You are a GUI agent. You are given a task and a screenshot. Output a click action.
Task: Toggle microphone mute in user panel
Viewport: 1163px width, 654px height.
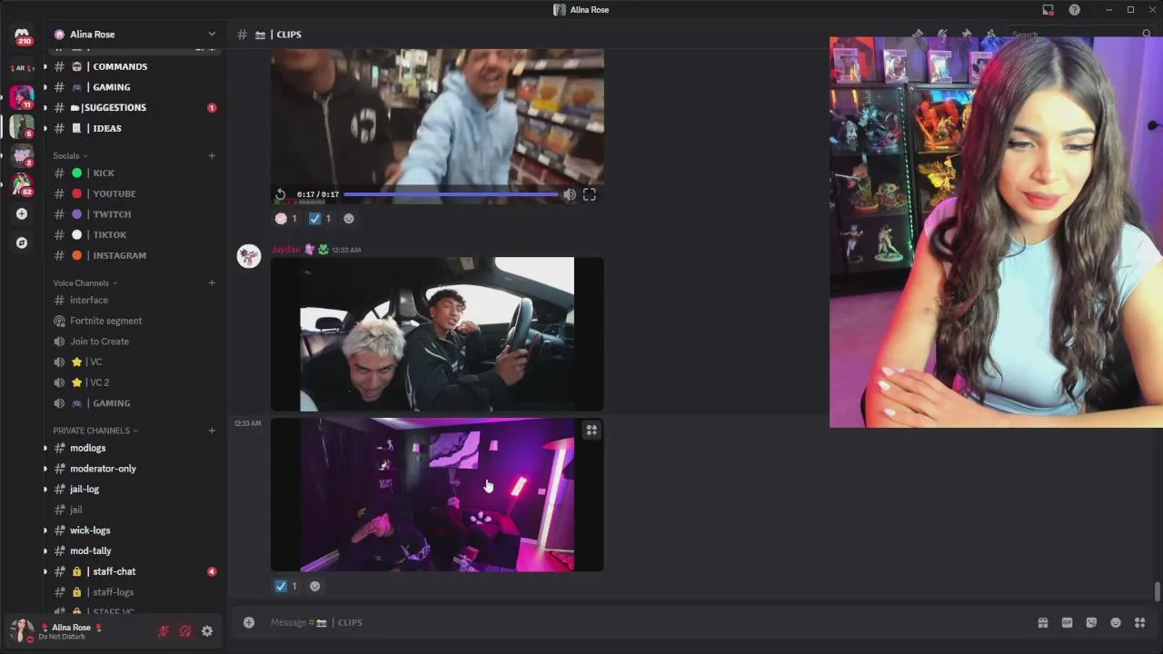pyautogui.click(x=164, y=631)
